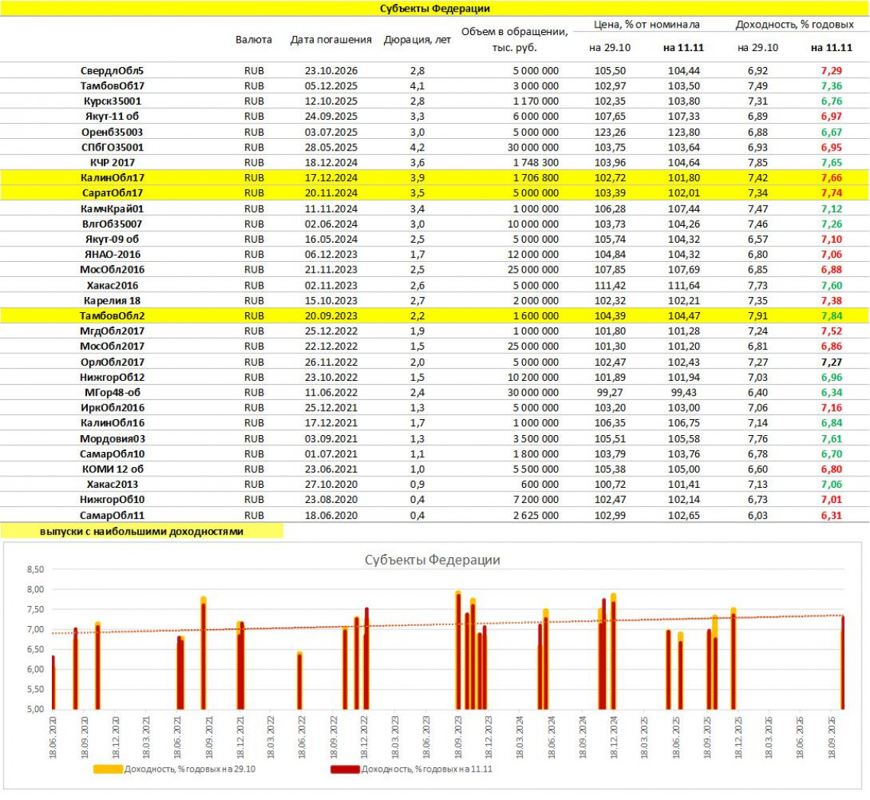870x800 pixels.
Task: Click the 'СвердлОбл5' bond name cell
Action: pyautogui.click(x=112, y=70)
